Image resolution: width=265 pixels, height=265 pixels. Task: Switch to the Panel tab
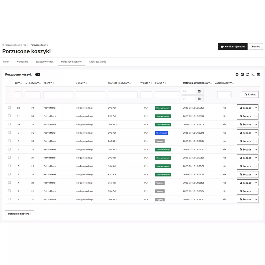point(6,62)
